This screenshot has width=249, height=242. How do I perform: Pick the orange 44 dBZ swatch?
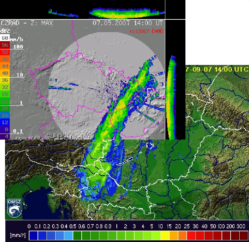tap(5, 66)
